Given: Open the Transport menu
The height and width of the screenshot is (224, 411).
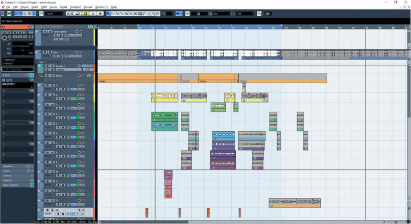Looking at the screenshot, I should [x=75, y=7].
